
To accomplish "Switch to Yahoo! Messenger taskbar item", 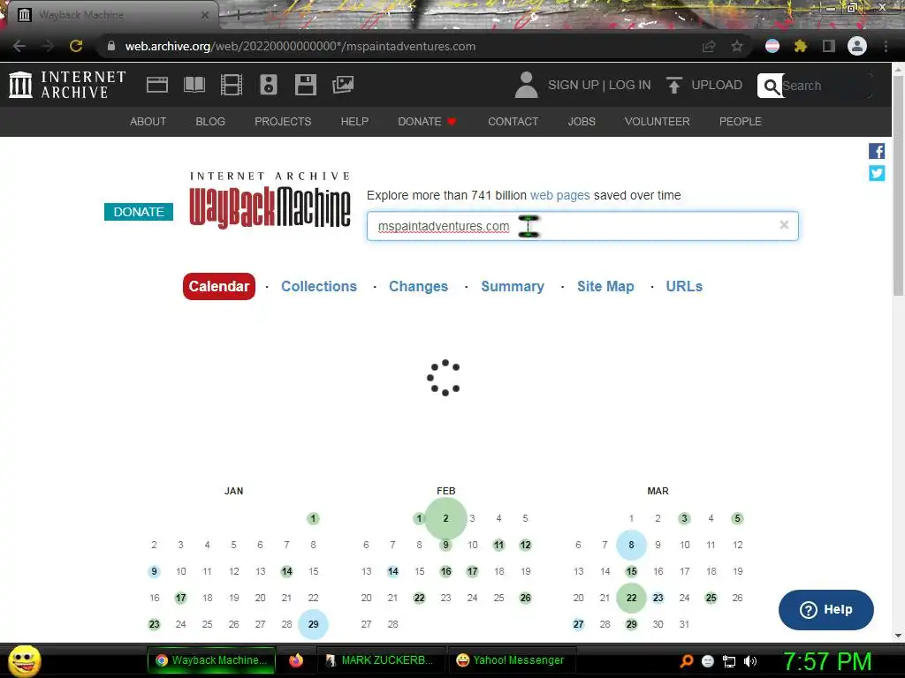I will point(510,660).
